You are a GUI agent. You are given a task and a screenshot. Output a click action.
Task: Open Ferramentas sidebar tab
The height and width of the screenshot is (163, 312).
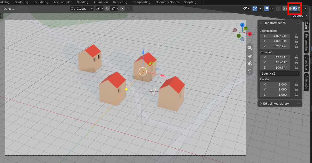coord(307,43)
